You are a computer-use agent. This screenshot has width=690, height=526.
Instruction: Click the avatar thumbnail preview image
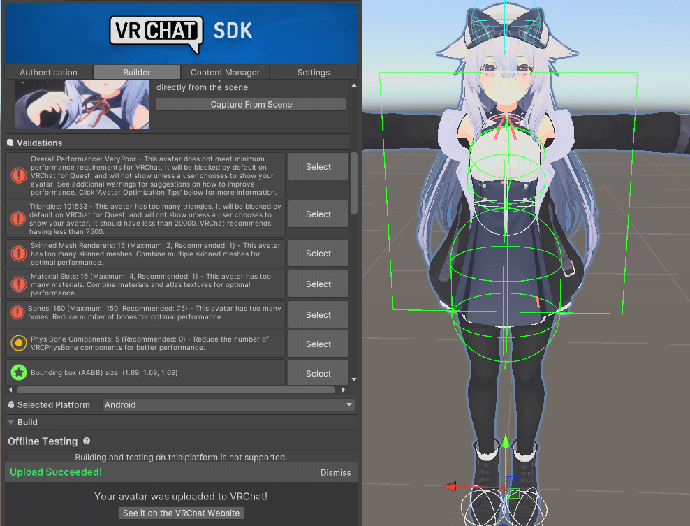click(82, 104)
